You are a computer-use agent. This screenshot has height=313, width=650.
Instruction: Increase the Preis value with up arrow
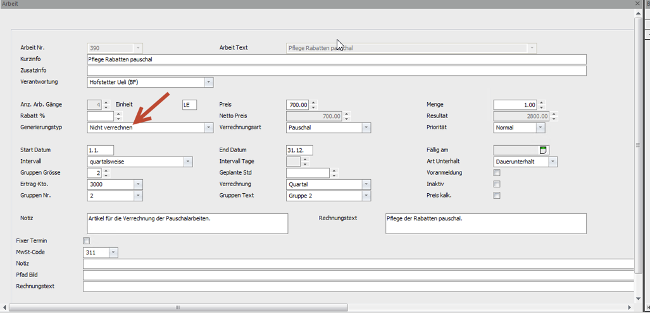coord(314,102)
